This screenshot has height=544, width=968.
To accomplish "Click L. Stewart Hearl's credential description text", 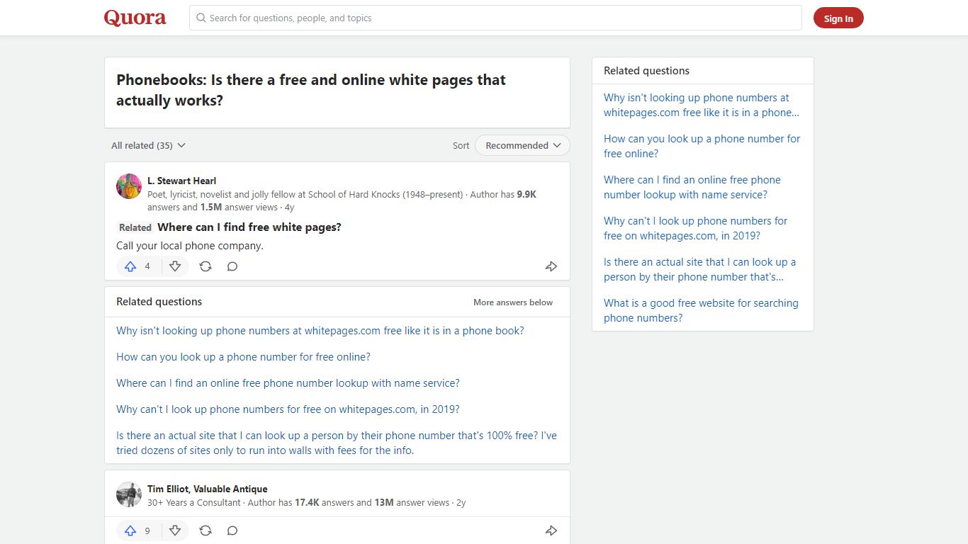I will 305,194.
